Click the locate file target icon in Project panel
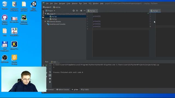Screen dimensions: 175x98 coord(74,11)
